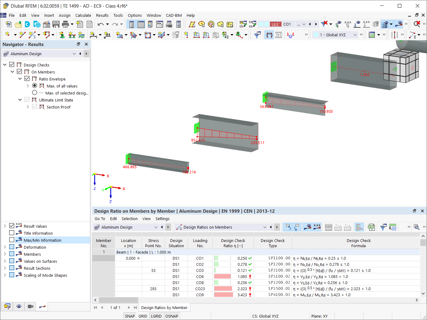
Task: Open the script manager (>SC) icon
Action: coord(169,24)
